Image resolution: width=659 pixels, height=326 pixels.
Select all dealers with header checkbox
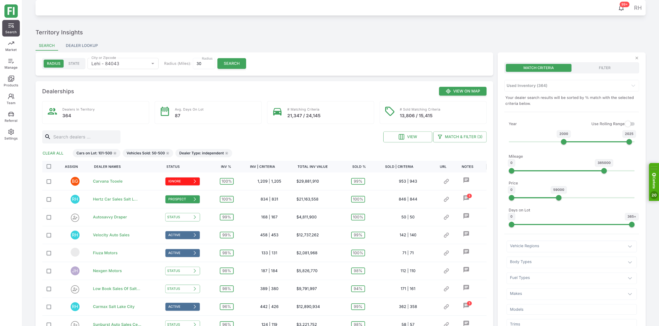(49, 166)
